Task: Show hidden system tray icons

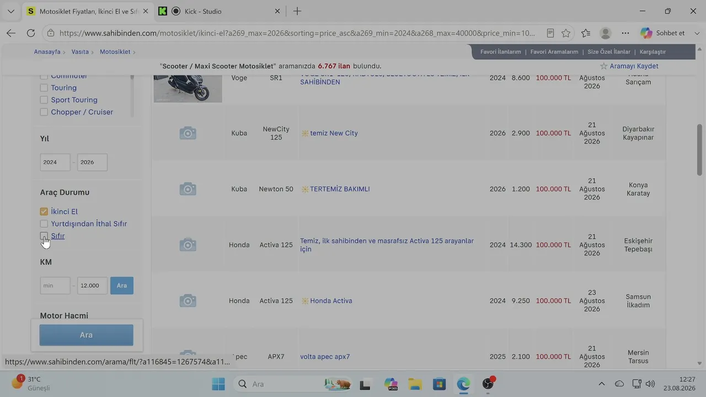Action: [x=602, y=384]
